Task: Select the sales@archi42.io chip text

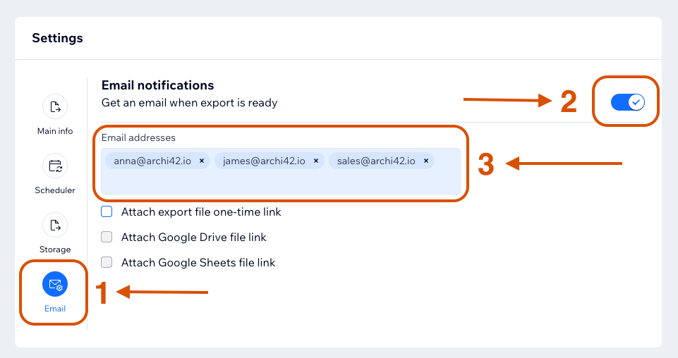Action: (x=376, y=161)
